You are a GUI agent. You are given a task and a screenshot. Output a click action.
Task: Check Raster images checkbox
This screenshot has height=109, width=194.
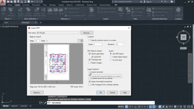(90, 63)
